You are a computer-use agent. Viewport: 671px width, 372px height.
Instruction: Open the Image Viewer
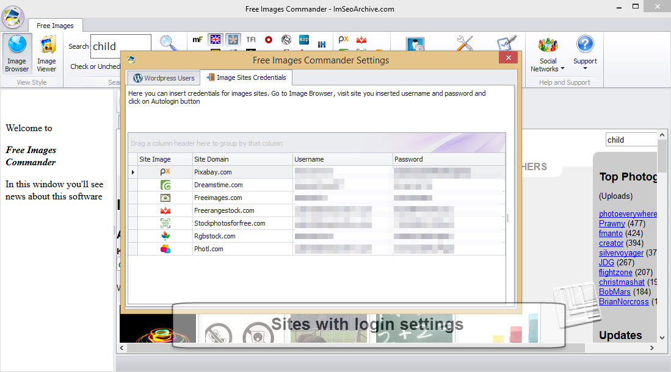[x=46, y=54]
